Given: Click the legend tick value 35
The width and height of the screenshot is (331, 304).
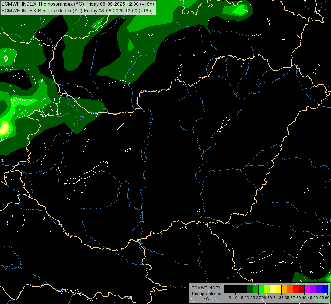Looking at the screenshot, I should 287,298.
